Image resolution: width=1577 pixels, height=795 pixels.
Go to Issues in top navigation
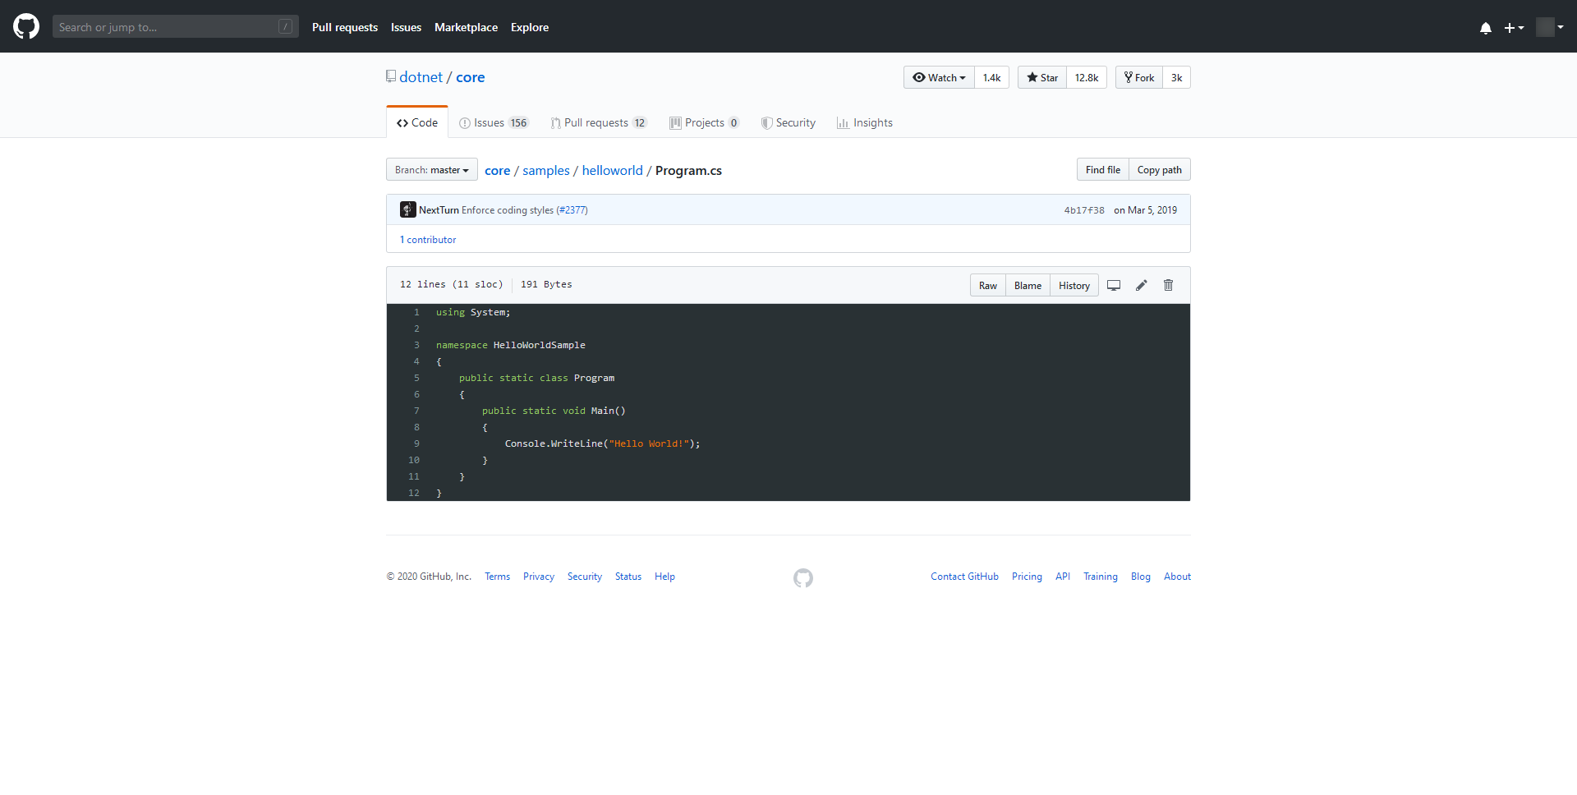406,27
